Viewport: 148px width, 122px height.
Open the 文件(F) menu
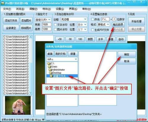click(x=7, y=9)
